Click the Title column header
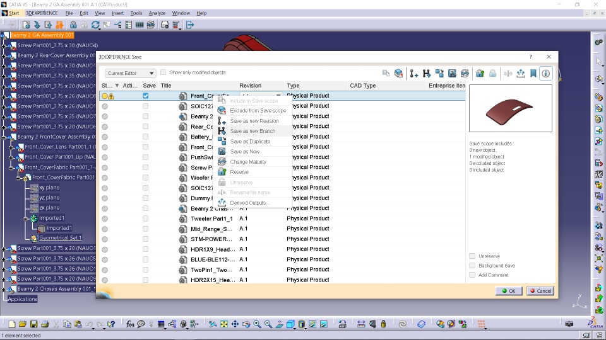 pyautogui.click(x=197, y=86)
